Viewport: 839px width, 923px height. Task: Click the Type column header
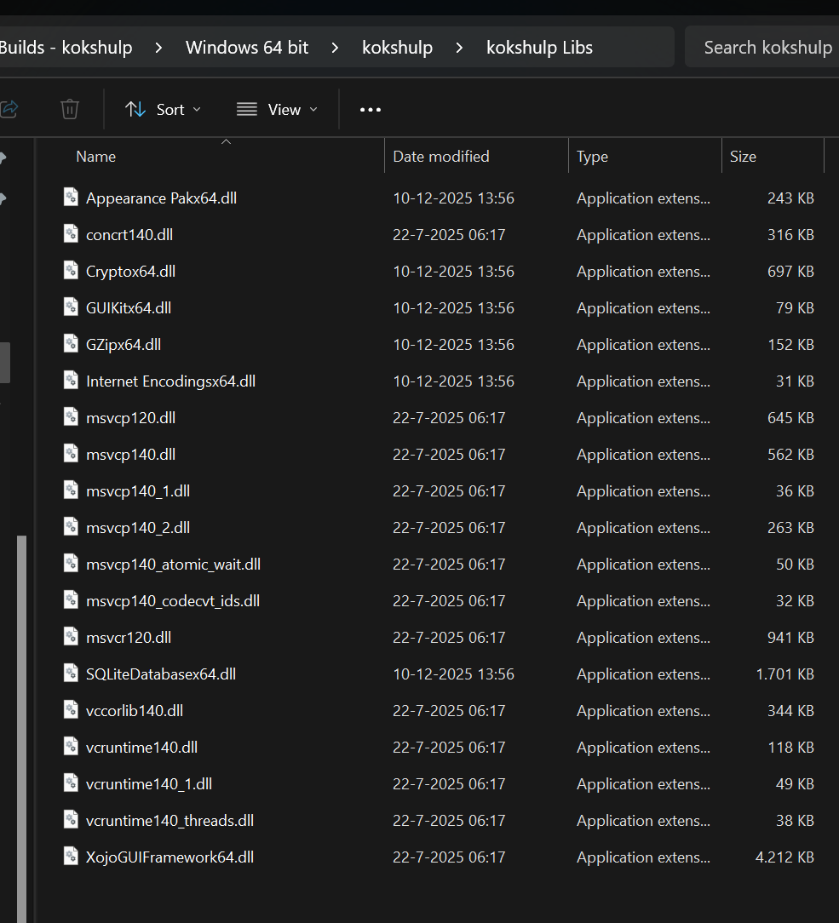(592, 157)
